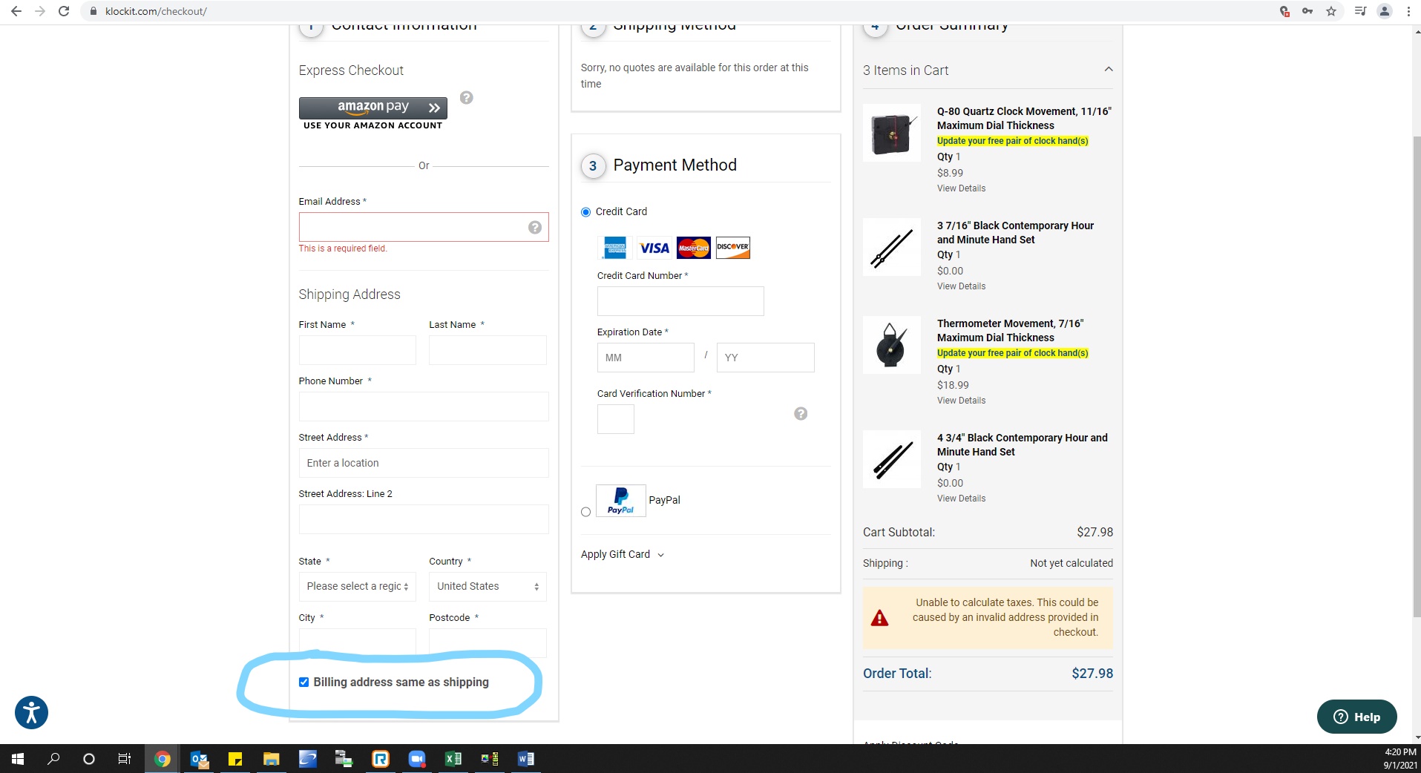Collapse the 3 Items in Cart list
This screenshot has width=1421, height=773.
tap(1109, 69)
